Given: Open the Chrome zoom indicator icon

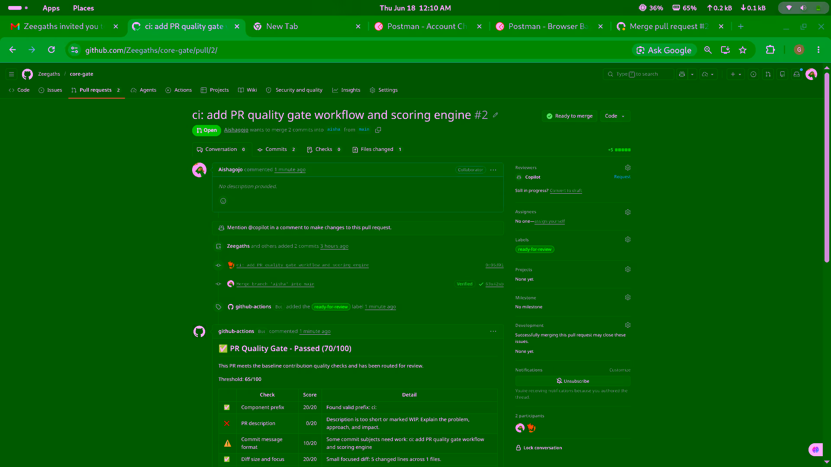Looking at the screenshot, I should click(708, 50).
